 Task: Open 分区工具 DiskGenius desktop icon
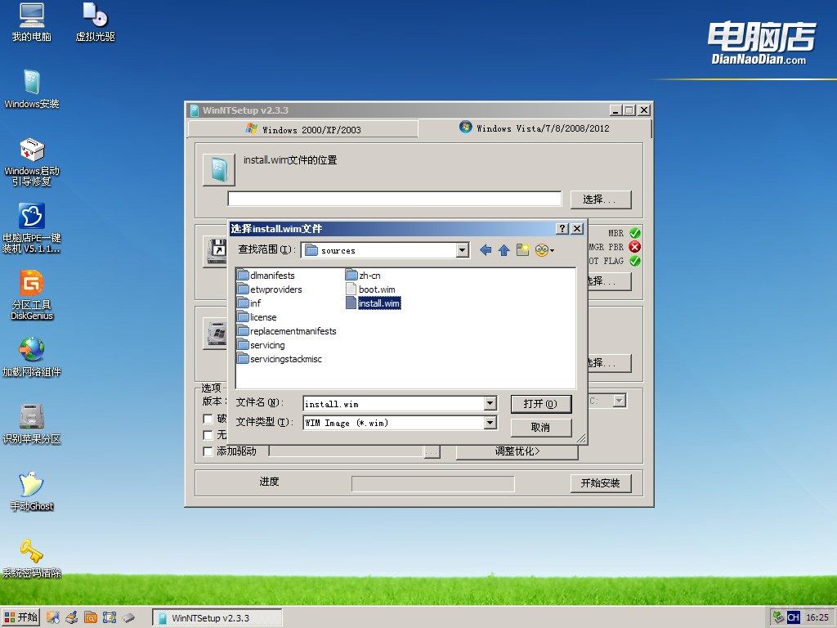[32, 295]
